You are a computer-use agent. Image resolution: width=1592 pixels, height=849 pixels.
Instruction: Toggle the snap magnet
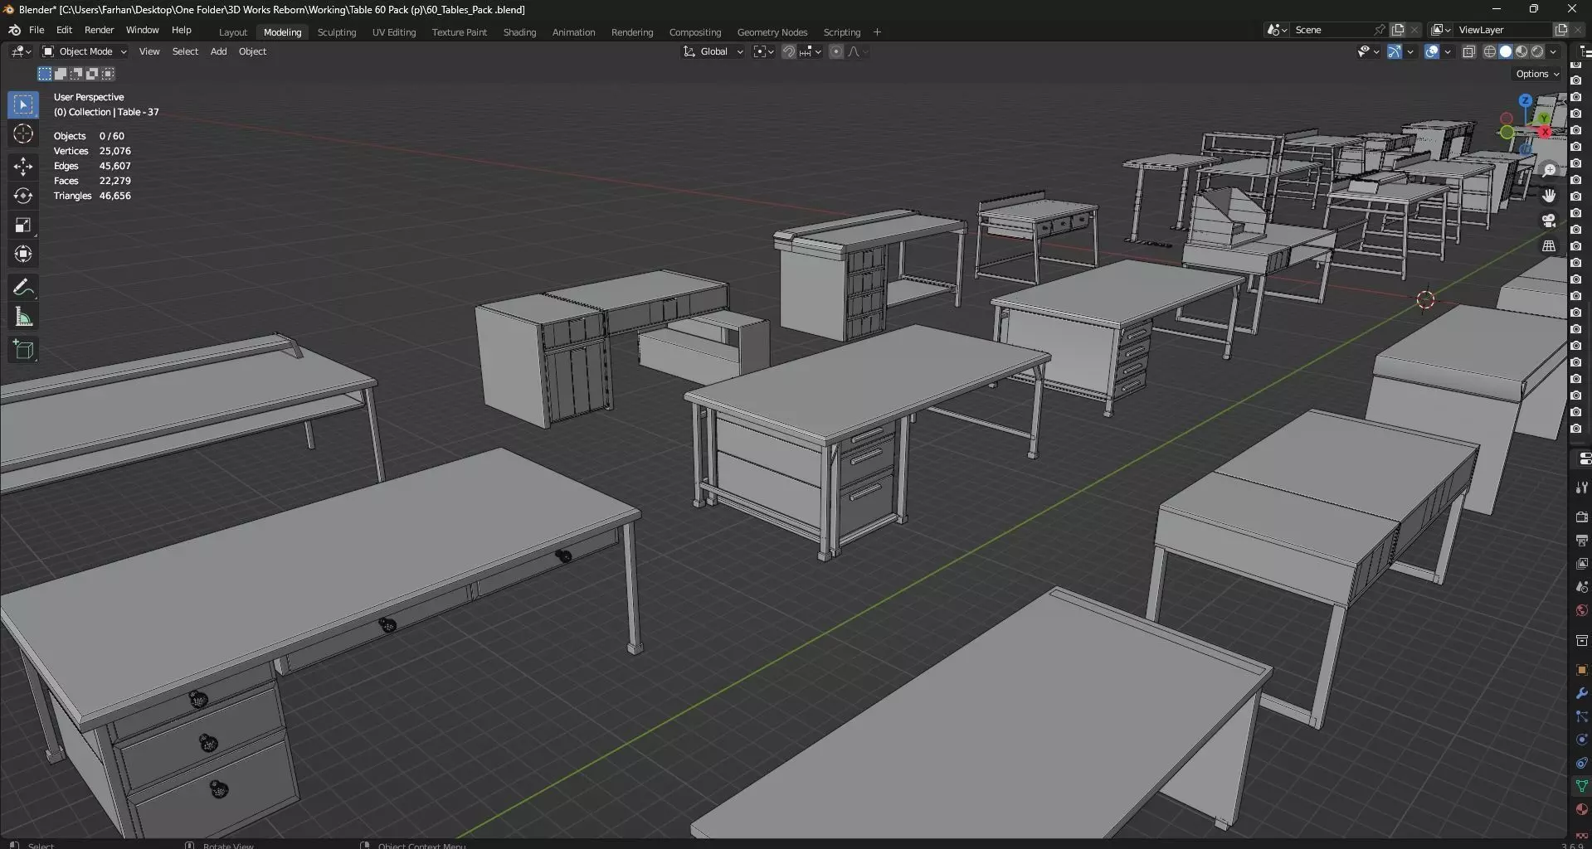click(789, 51)
